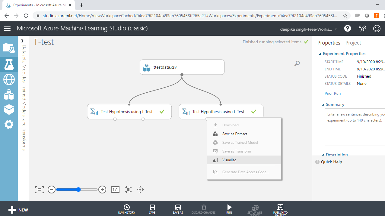
Task: Open the Web Services globe icon
Action: (9, 80)
